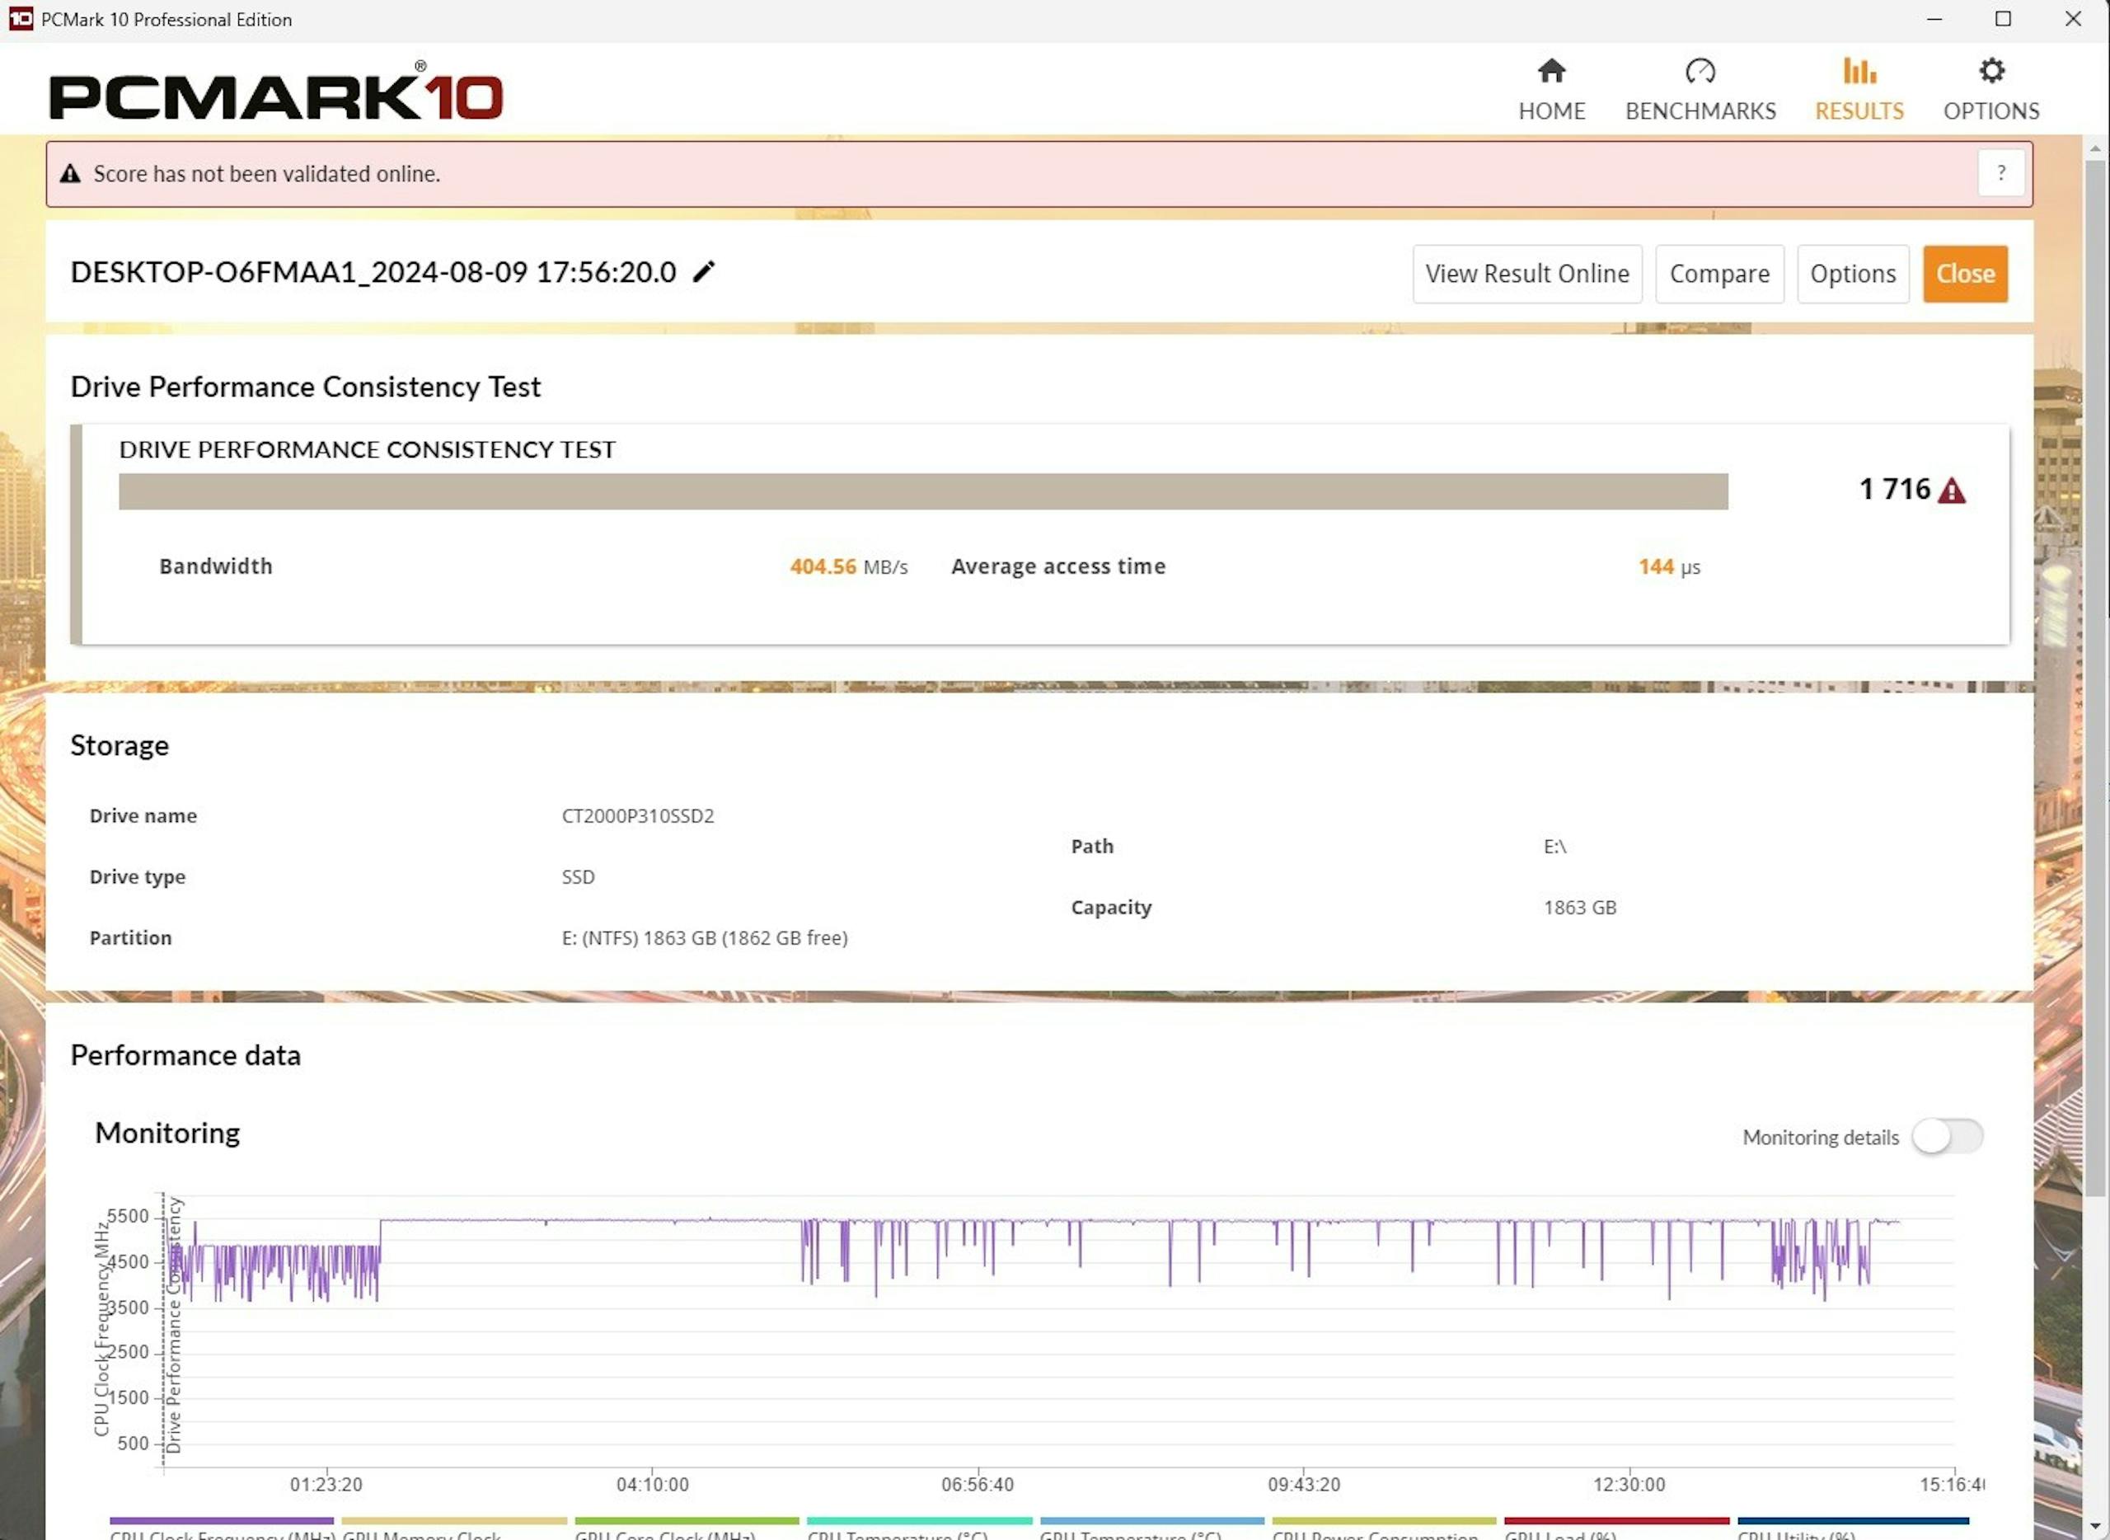This screenshot has height=1540, width=2110.
Task: Click the BENCHMARKS menu label
Action: 1700,111
